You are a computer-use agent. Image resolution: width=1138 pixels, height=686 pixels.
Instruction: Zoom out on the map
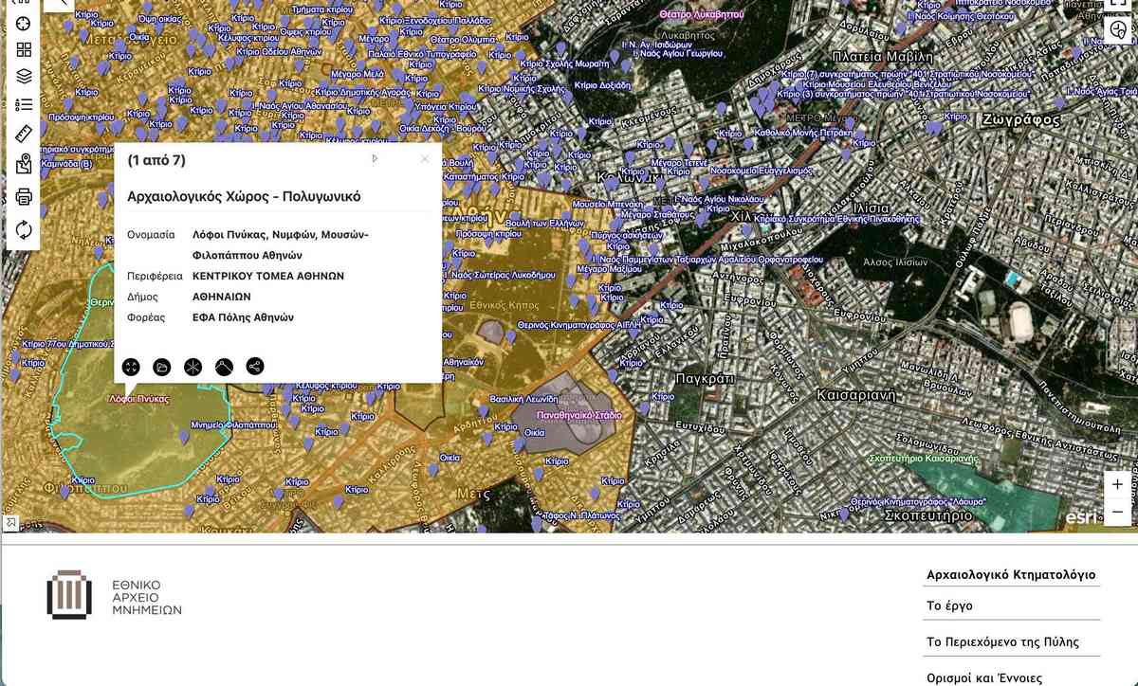1117,511
